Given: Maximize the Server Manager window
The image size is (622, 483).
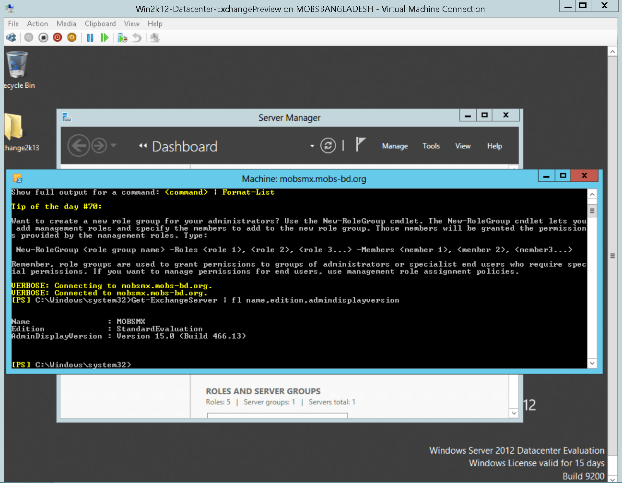Looking at the screenshot, I should coord(484,115).
